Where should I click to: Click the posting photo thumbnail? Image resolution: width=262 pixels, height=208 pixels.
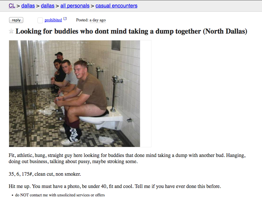point(75,94)
